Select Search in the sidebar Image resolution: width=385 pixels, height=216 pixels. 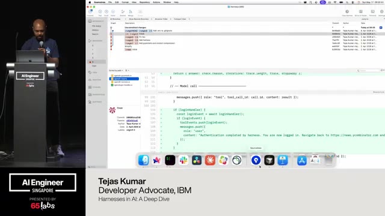[95, 34]
